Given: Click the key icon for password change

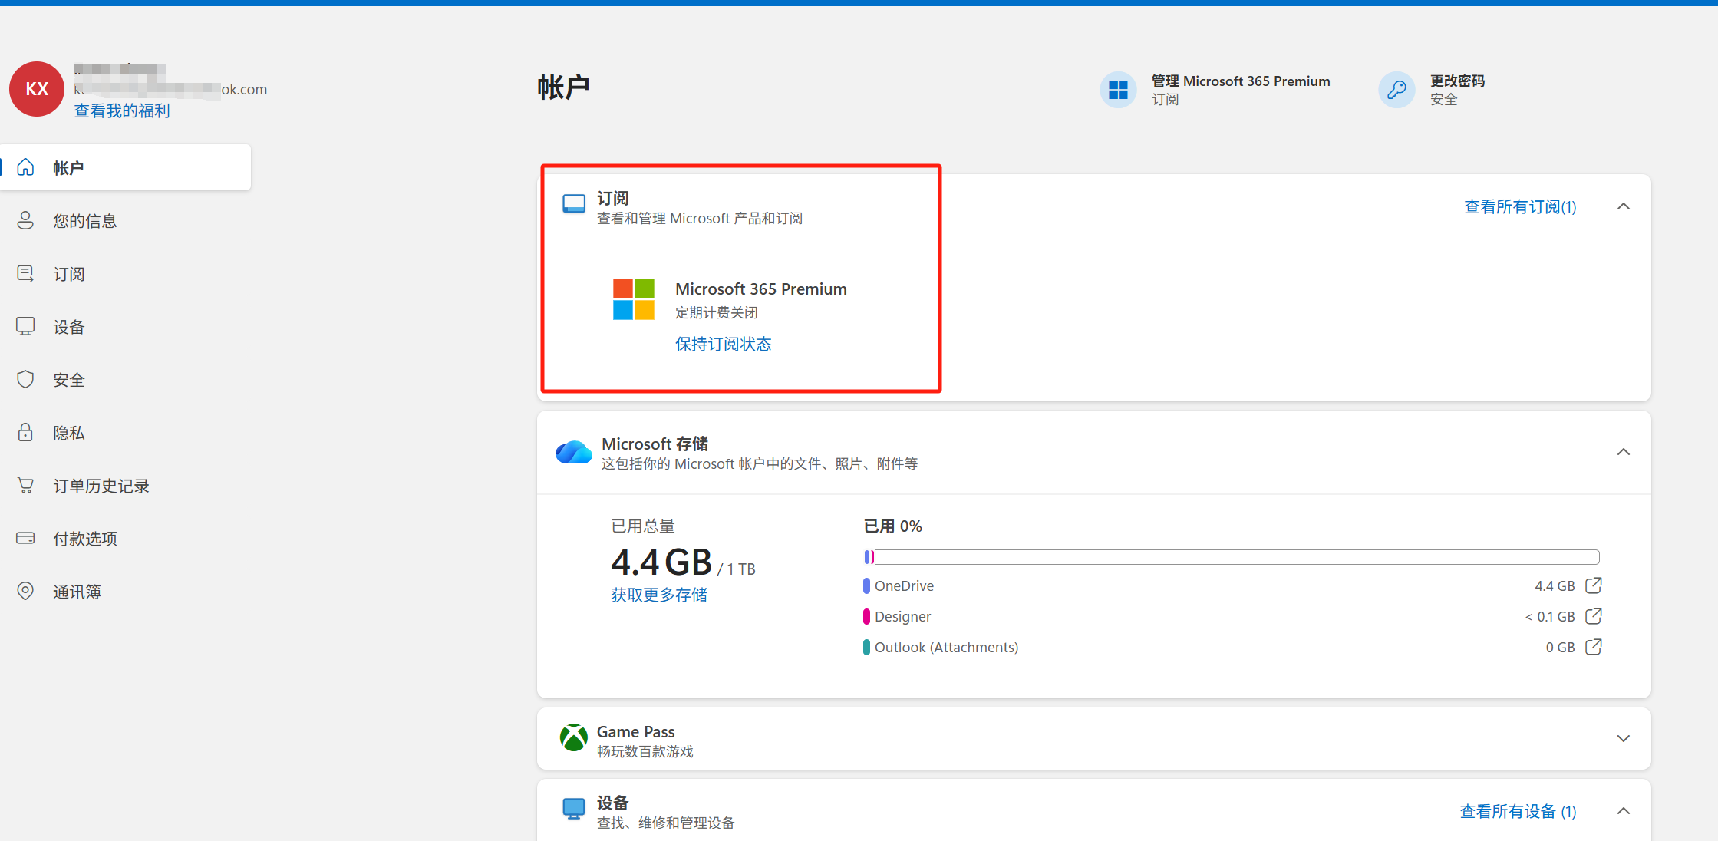Looking at the screenshot, I should point(1396,90).
